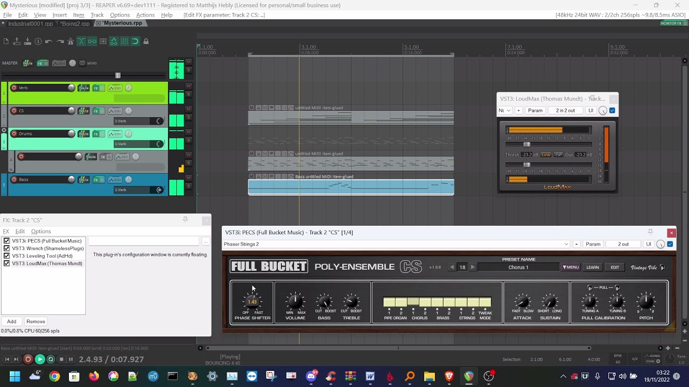Toggle grid lines toolbar icon
The width and height of the screenshot is (689, 387).
pos(124,41)
